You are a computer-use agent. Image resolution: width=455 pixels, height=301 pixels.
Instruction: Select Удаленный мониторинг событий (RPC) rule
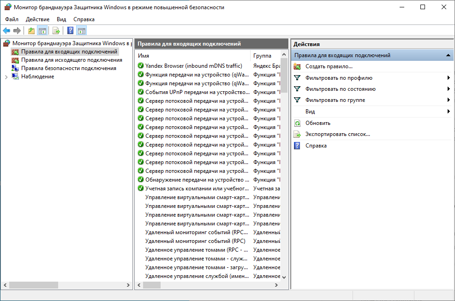[195, 241]
